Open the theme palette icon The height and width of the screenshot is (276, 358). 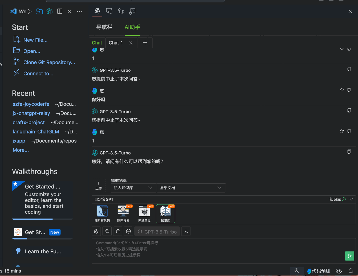107,231
